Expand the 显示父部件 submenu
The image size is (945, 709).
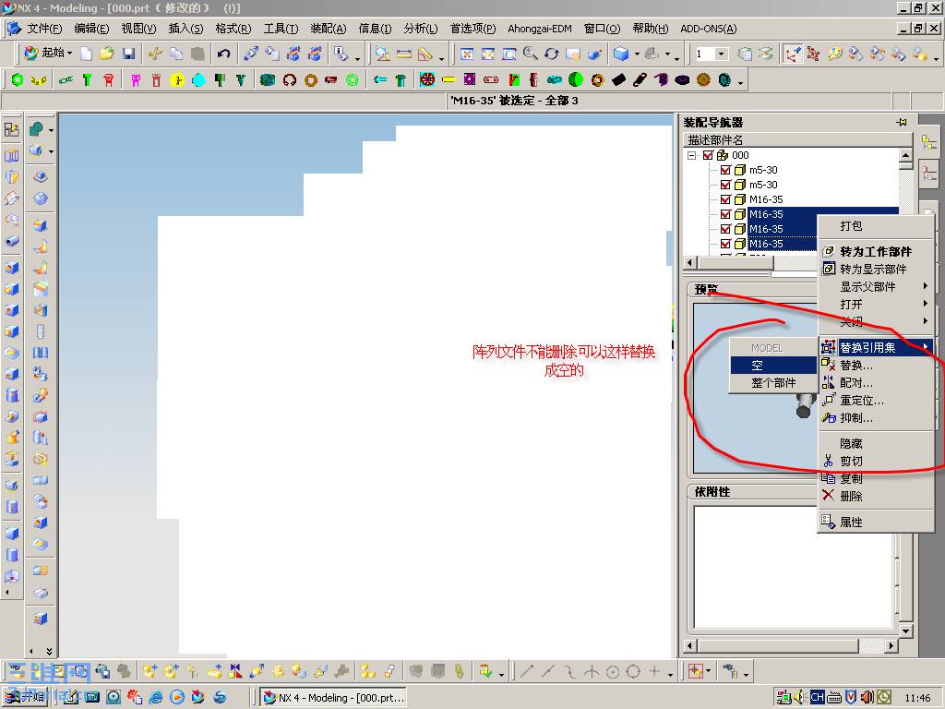coord(876,286)
